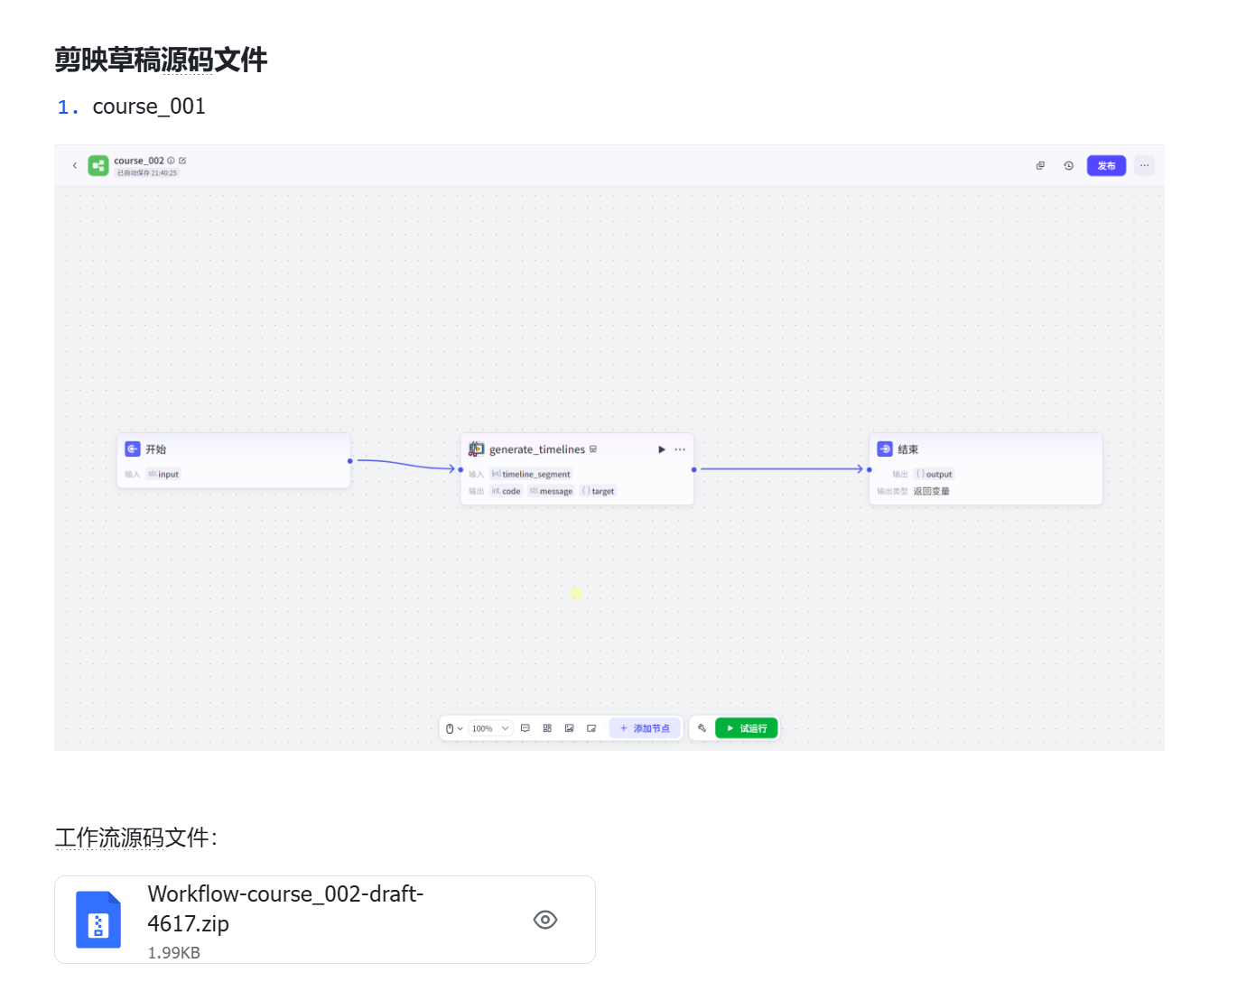The width and height of the screenshot is (1237, 1000).
Task: Click the 添加节点 add node button
Action: click(645, 728)
